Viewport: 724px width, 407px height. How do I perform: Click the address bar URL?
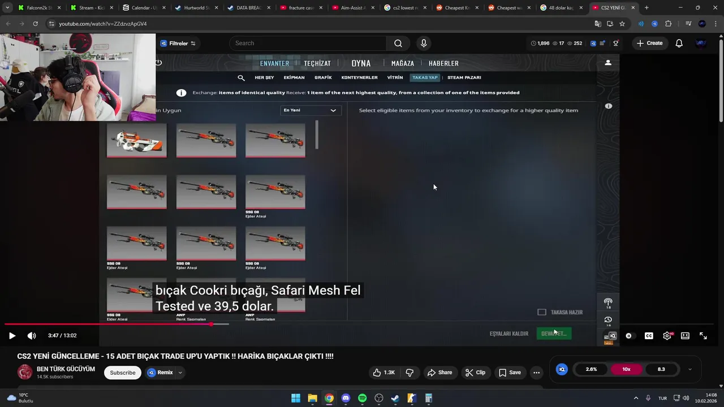[102, 24]
